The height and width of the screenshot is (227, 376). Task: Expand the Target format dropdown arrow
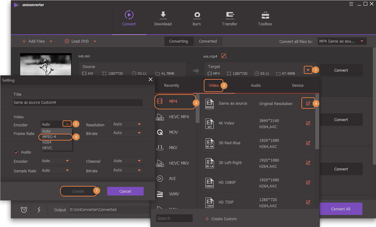tap(308, 70)
